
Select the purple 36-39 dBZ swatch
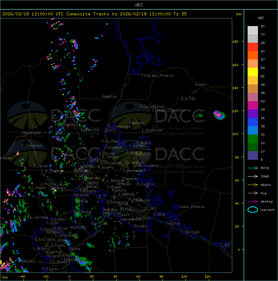(x=253, y=113)
